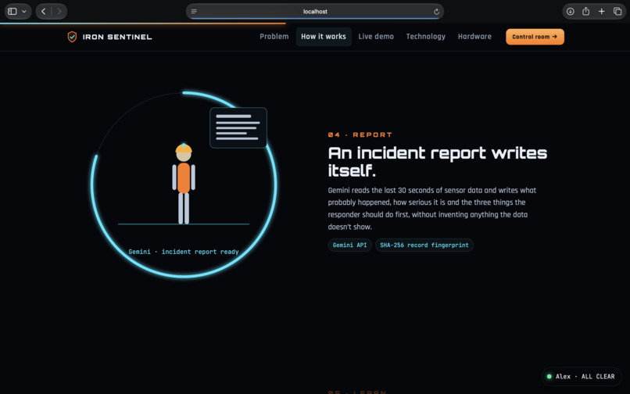Select How it works nav item

click(x=324, y=37)
